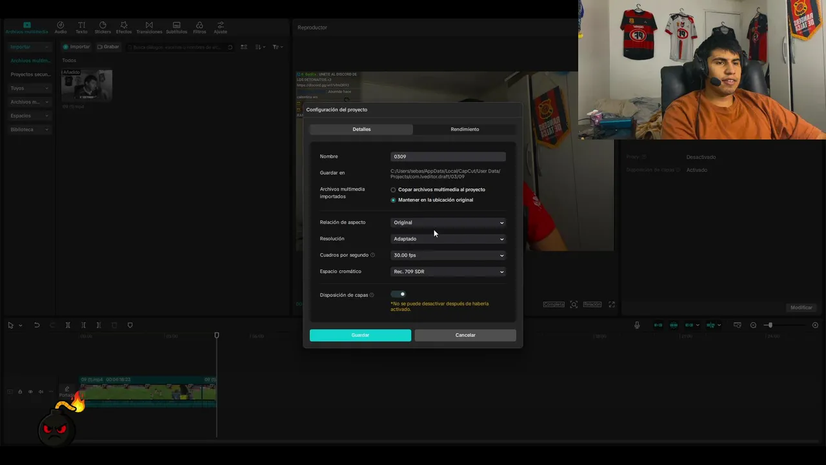826x465 pixels.
Task: Toggle the track lock icon
Action: [x=20, y=391]
